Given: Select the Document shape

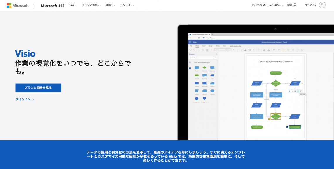Looking at the screenshot, I should [205, 75].
